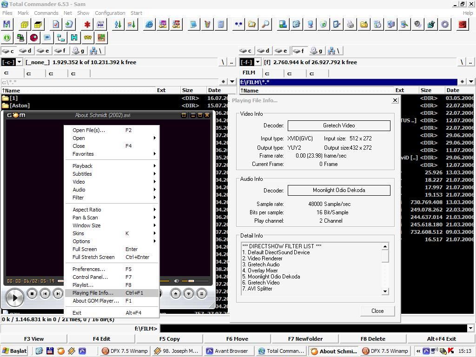The height and width of the screenshot is (357, 476).
Task: Select drive d in right panel drive bar
Action: pos(263,51)
